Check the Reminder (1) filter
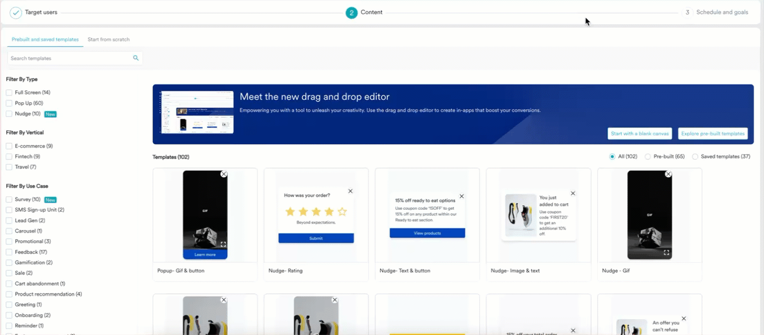 (9, 326)
